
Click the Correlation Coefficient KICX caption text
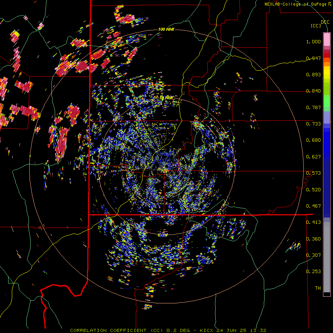[168, 330]
